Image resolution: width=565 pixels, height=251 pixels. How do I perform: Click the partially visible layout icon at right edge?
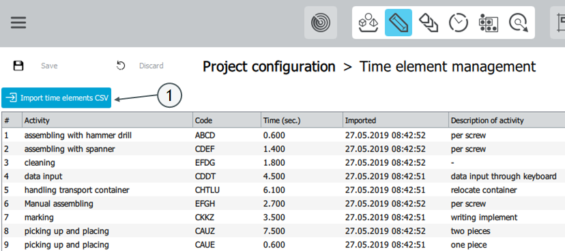point(557,23)
